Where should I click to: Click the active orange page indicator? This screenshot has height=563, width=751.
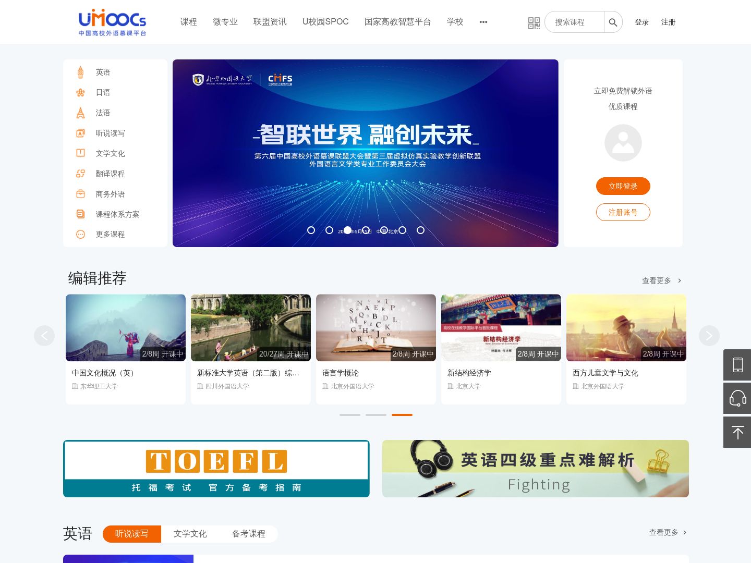pyautogui.click(x=402, y=415)
